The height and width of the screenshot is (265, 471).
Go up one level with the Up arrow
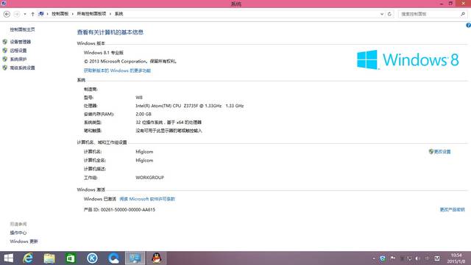[x=32, y=14]
